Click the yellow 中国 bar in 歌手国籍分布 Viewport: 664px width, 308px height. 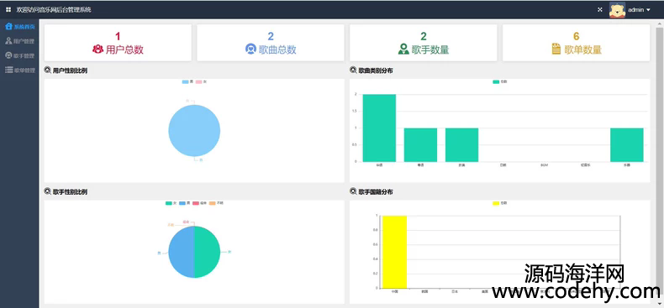(x=394, y=252)
